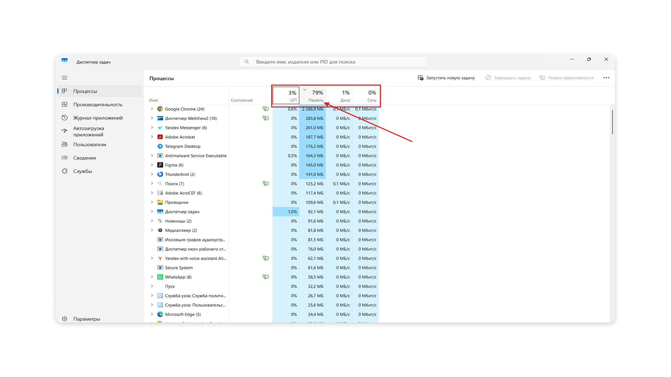
Task: Open the three-dots more options menu
Action: click(x=606, y=78)
